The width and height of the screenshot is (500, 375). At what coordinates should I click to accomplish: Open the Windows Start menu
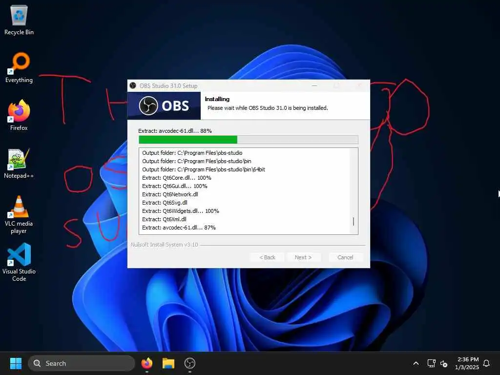point(16,363)
